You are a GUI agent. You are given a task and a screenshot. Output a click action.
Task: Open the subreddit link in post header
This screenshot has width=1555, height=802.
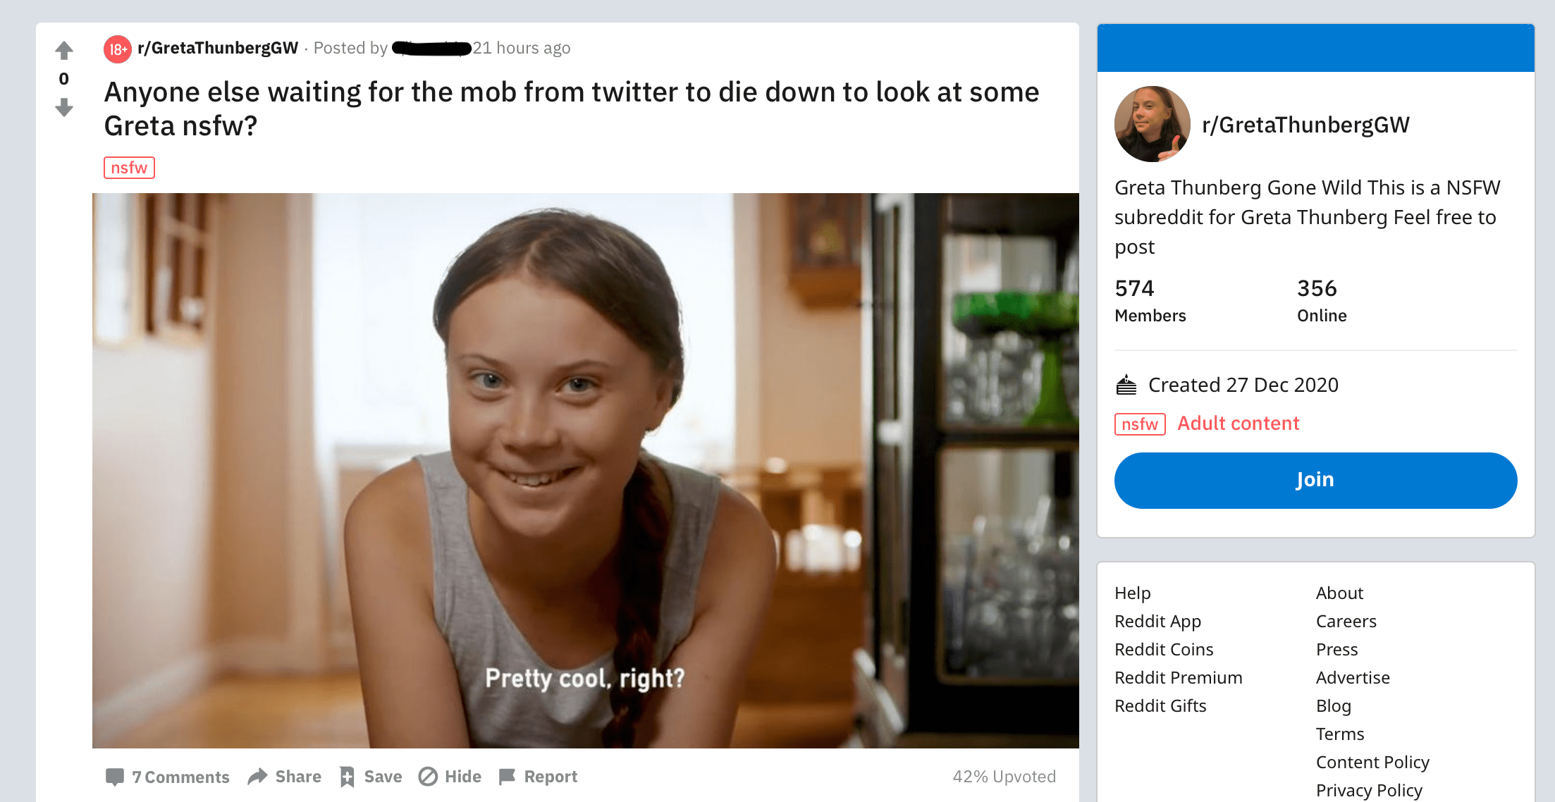pyautogui.click(x=218, y=48)
